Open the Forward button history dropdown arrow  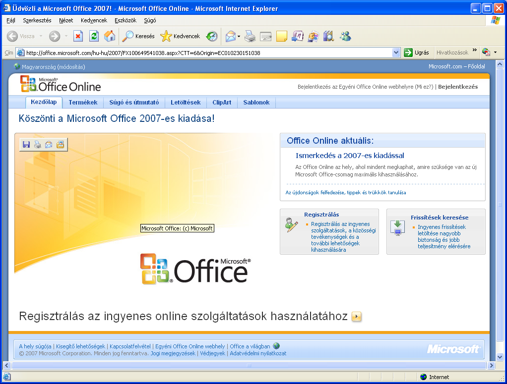pyautogui.click(x=66, y=36)
